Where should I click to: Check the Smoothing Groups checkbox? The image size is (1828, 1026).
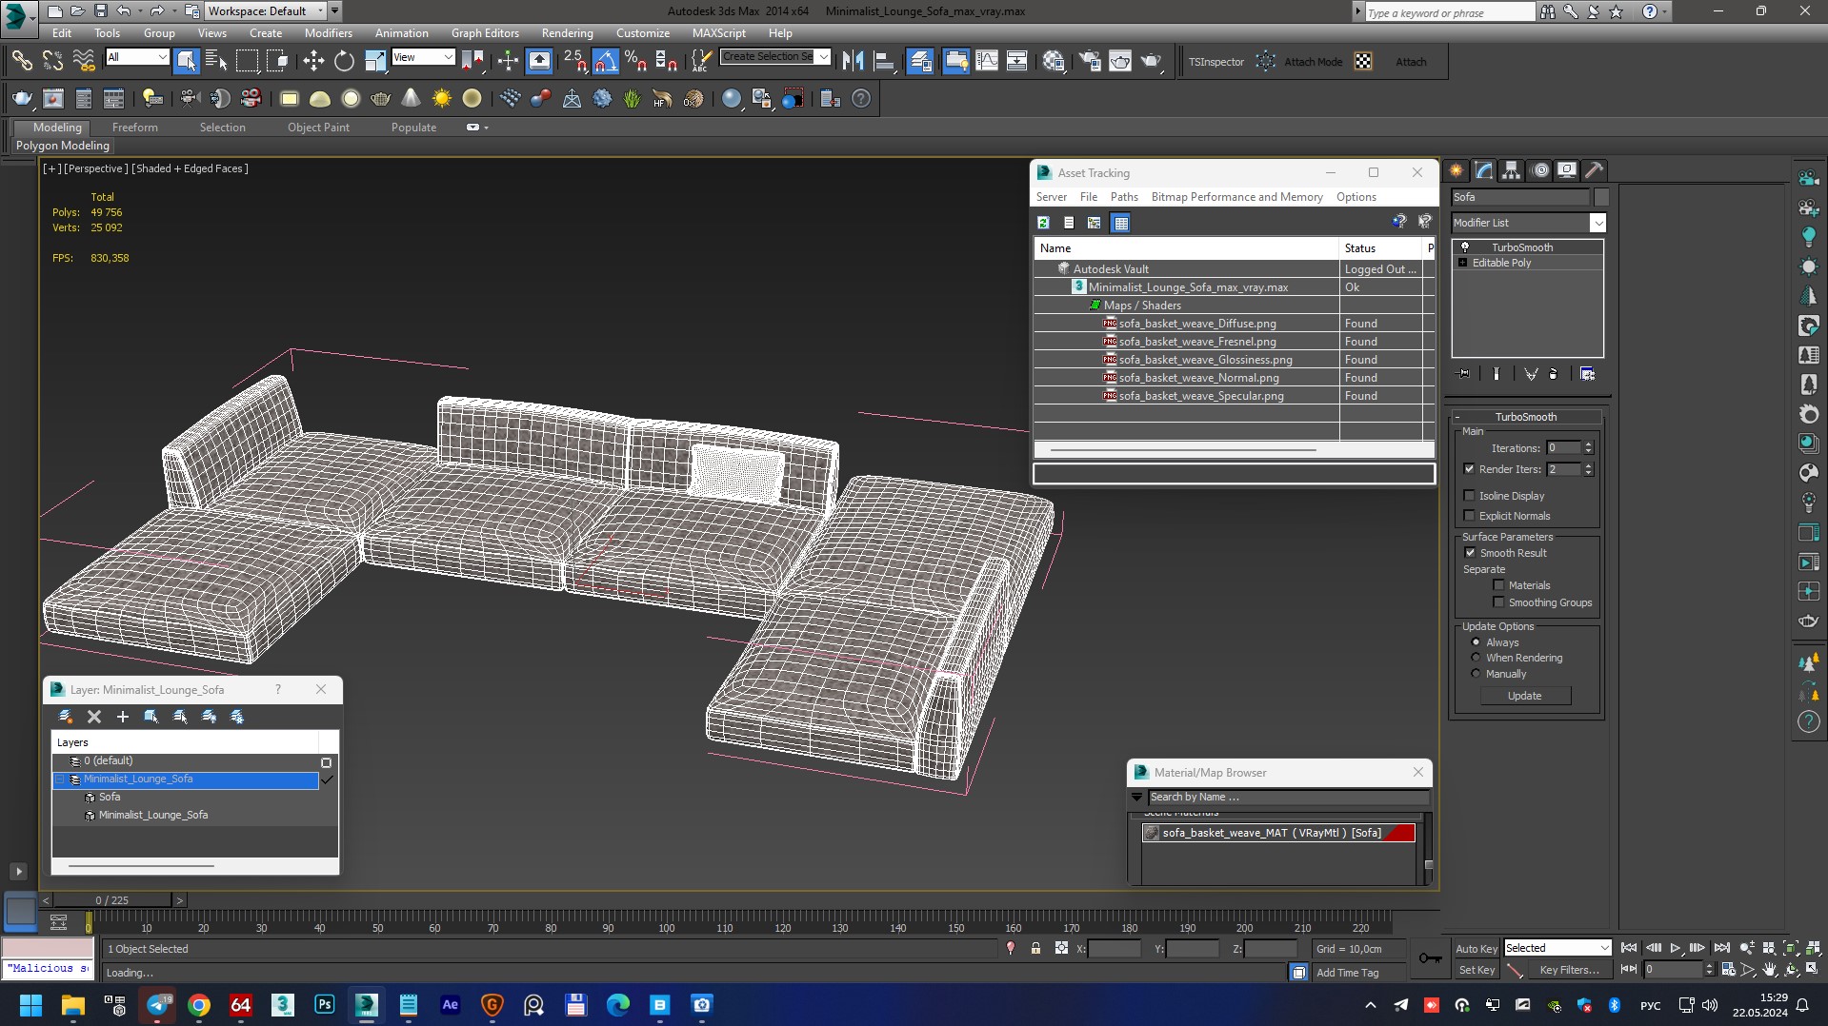1498,602
